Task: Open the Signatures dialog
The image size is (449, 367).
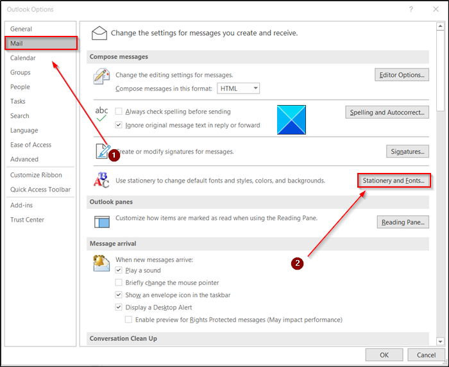Action: click(407, 152)
